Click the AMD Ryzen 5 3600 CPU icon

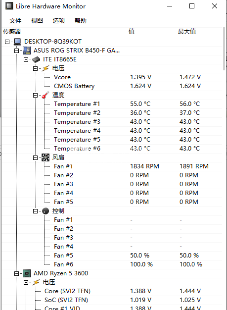(x=27, y=273)
